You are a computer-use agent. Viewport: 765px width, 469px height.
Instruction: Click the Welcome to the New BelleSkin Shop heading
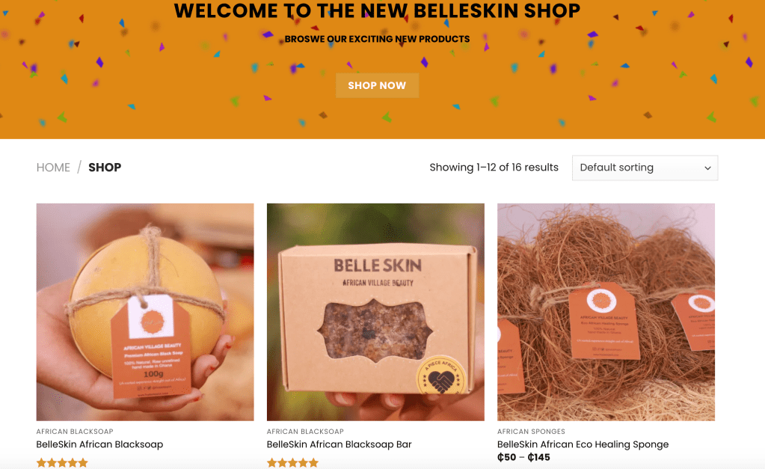click(x=377, y=10)
